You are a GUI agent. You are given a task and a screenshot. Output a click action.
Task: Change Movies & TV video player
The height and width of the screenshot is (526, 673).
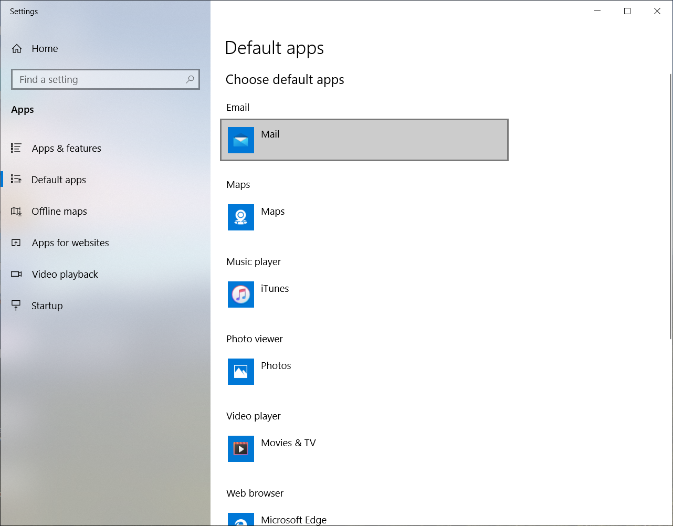pyautogui.click(x=364, y=449)
